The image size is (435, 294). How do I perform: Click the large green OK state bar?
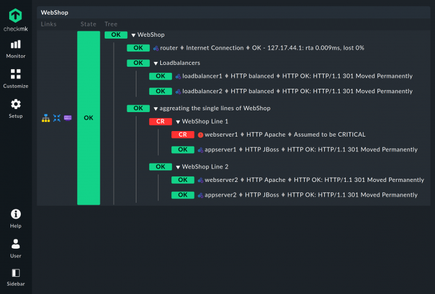coord(88,118)
